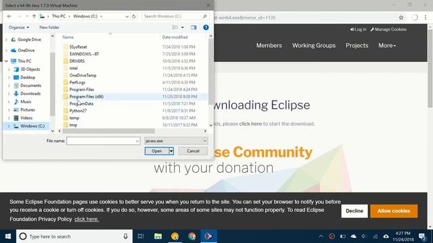The image size is (433, 243).
Task: Select the $SysReset folder
Action: 78,47
